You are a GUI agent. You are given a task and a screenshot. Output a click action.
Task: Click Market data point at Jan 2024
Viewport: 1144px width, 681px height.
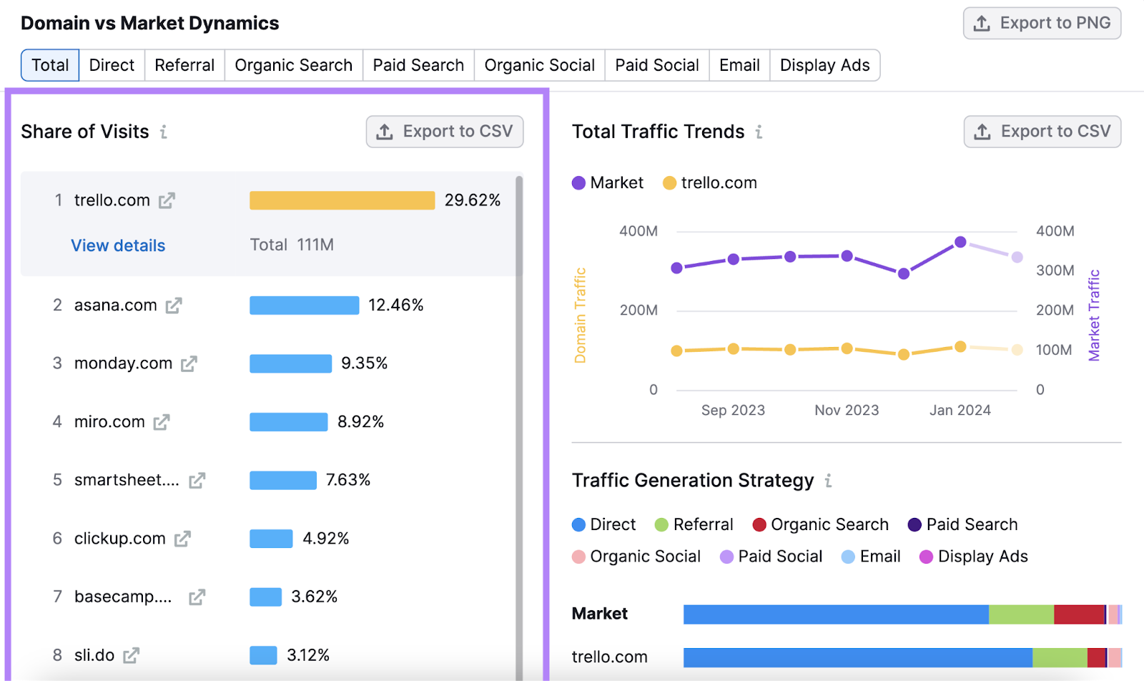[x=960, y=242]
